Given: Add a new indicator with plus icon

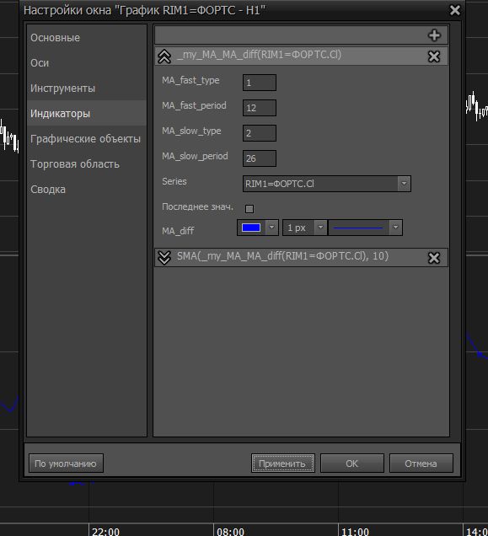Looking at the screenshot, I should pos(434,35).
